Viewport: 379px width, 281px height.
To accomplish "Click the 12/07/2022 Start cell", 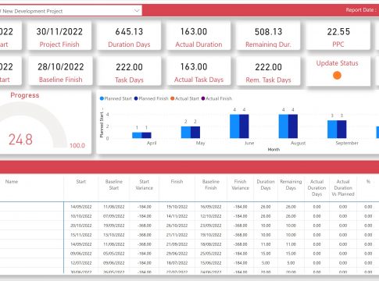I will point(81,263).
